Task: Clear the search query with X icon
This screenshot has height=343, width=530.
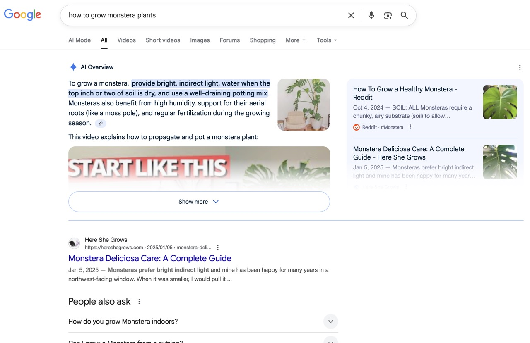Action: (351, 15)
